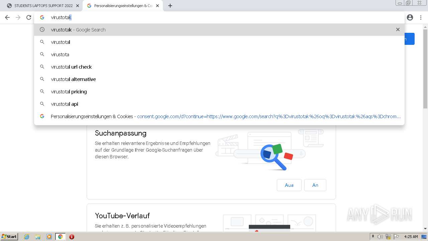Reload the current page

[29, 17]
